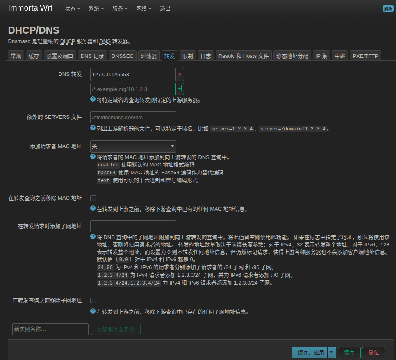Open the 状态 status menu
The image size is (396, 360).
click(72, 9)
